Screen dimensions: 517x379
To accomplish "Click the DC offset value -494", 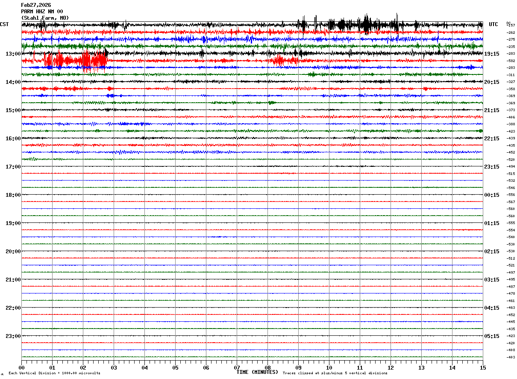I will 511,167.
